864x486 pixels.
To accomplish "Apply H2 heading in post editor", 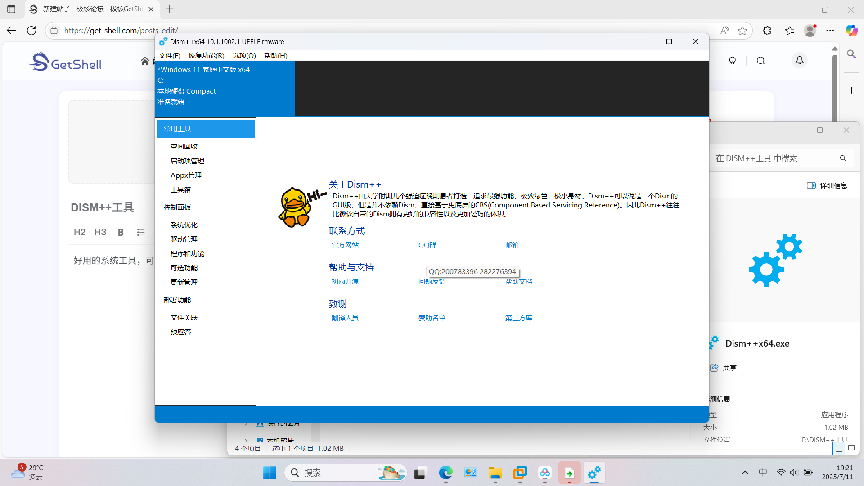I will [x=80, y=232].
